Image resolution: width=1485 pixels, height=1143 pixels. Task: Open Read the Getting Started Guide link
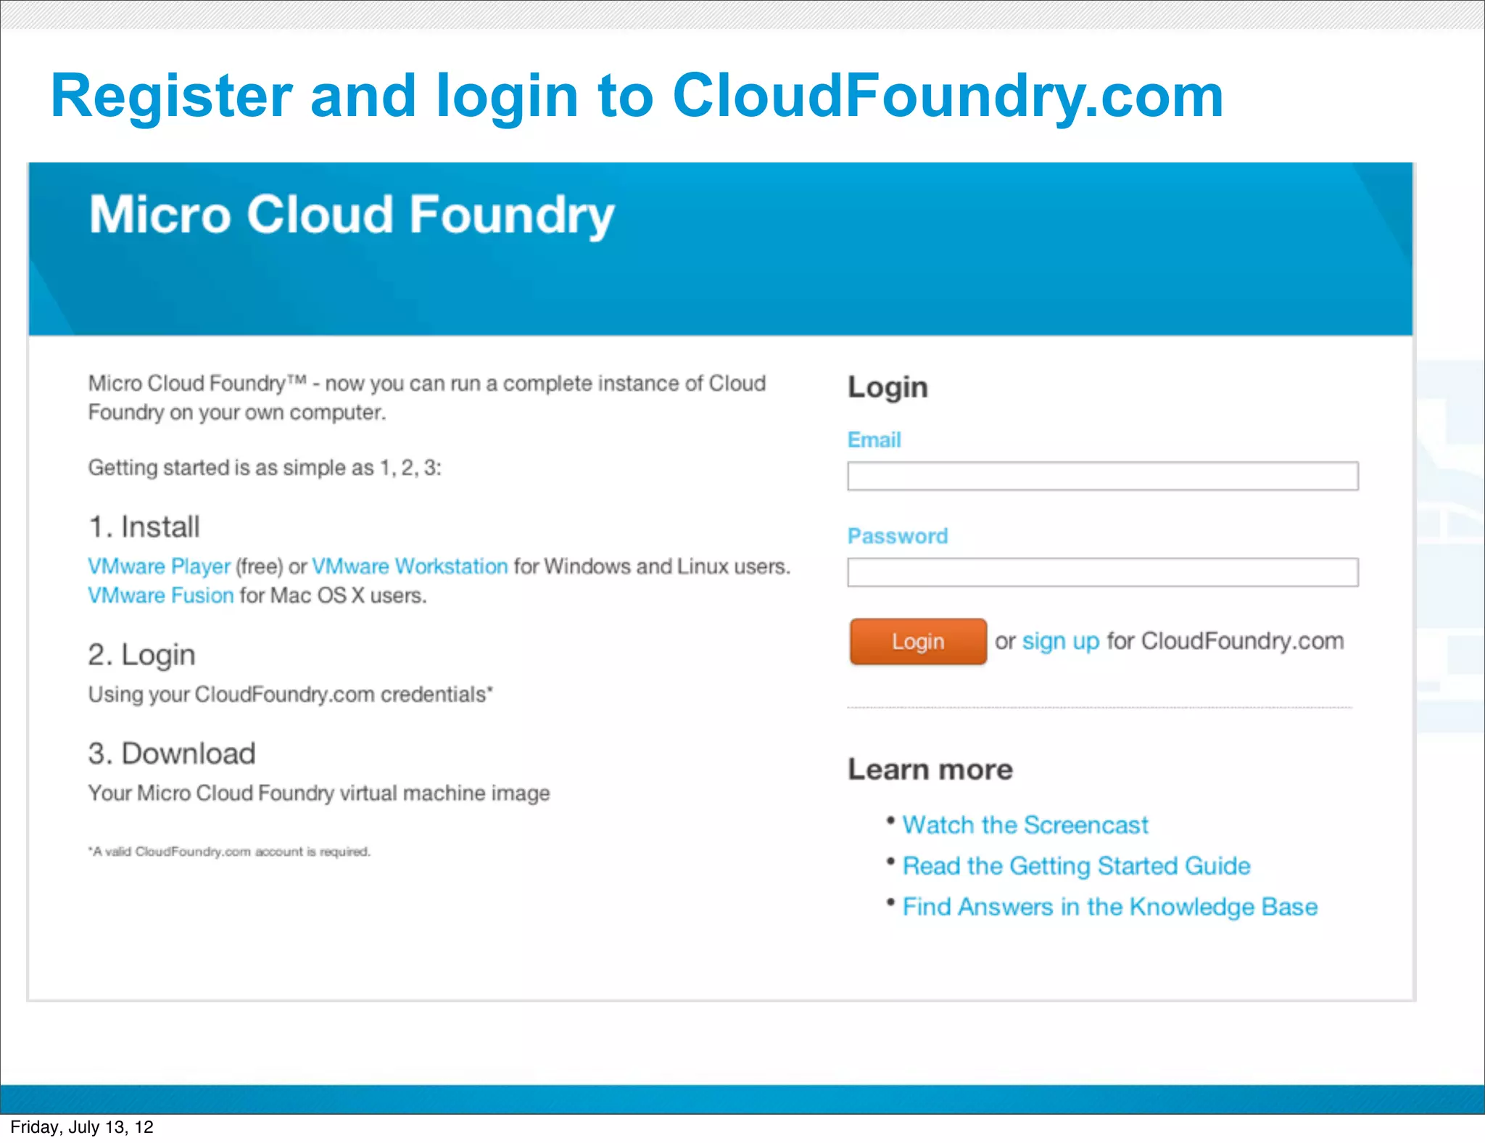[1077, 866]
